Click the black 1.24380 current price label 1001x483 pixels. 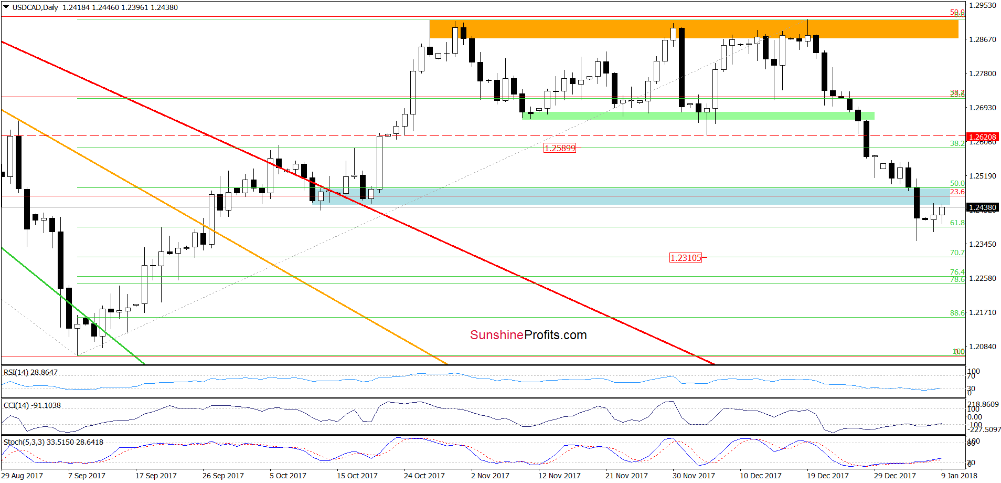(983, 207)
